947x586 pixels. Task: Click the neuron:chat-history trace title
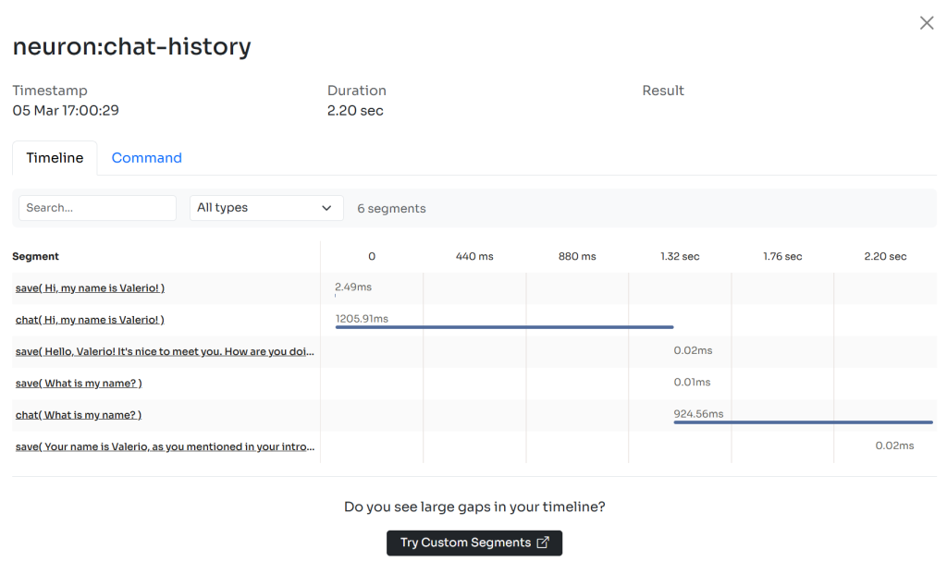coord(131,46)
